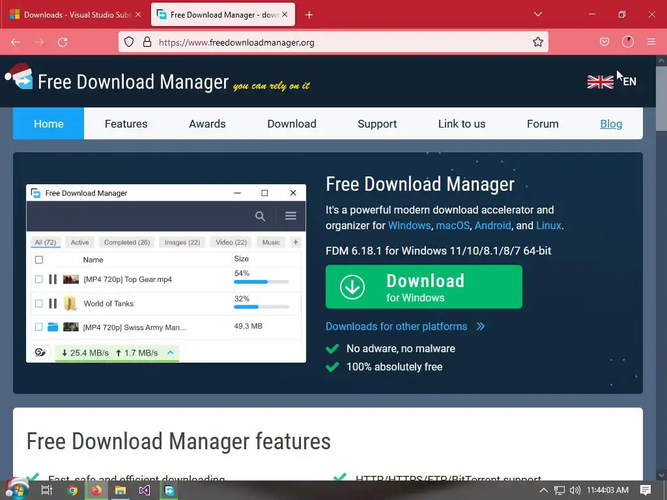Click the Top Gear video thumbnail
The image size is (667, 500).
click(70, 279)
